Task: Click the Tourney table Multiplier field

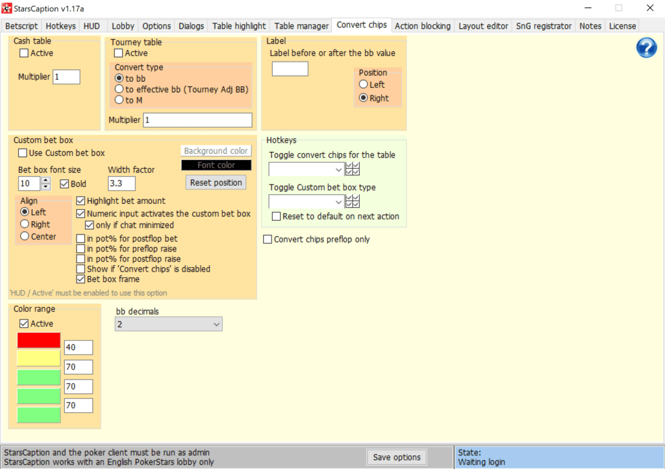Action: click(x=197, y=120)
